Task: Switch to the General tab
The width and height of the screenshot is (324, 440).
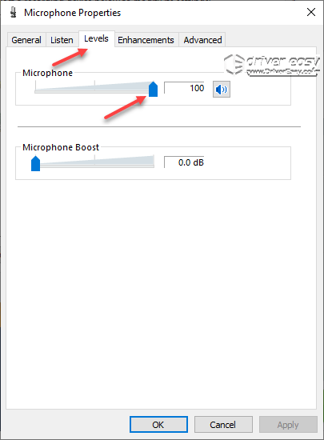Action: click(26, 40)
